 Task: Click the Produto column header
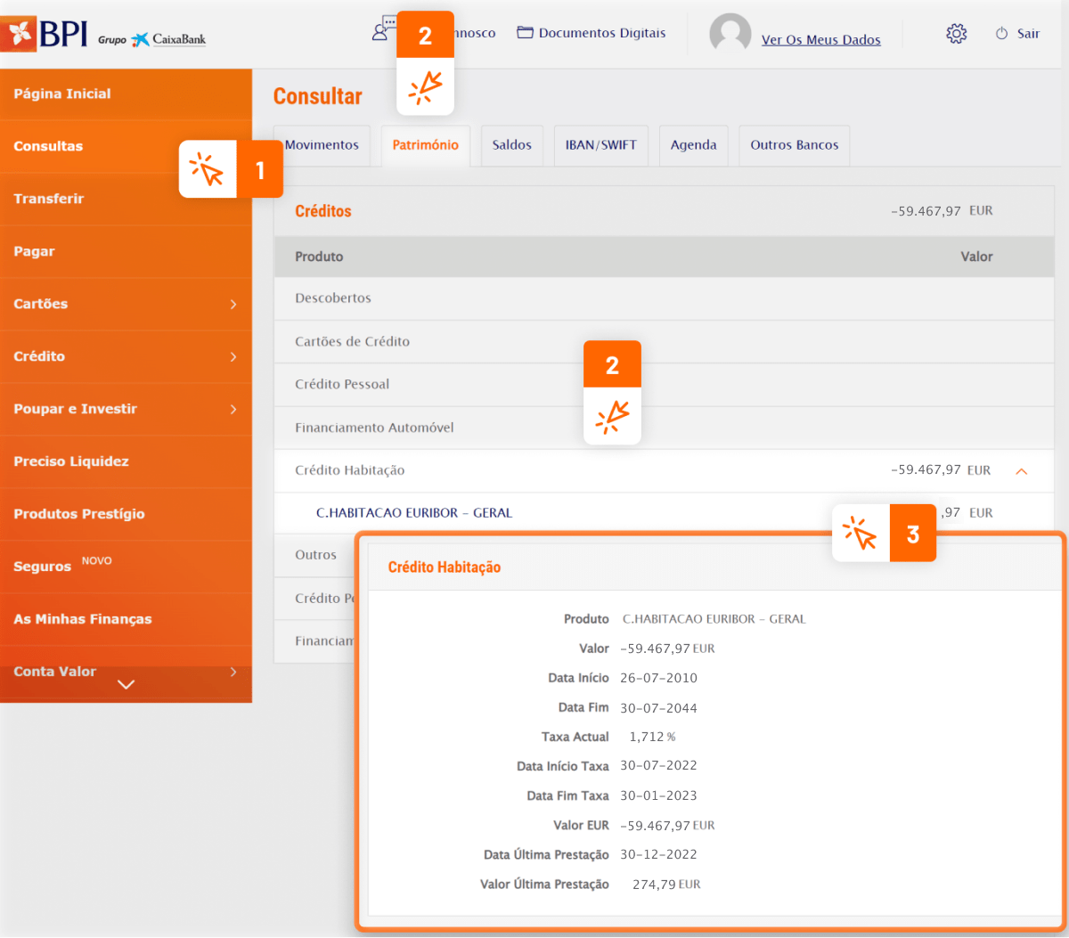(319, 257)
